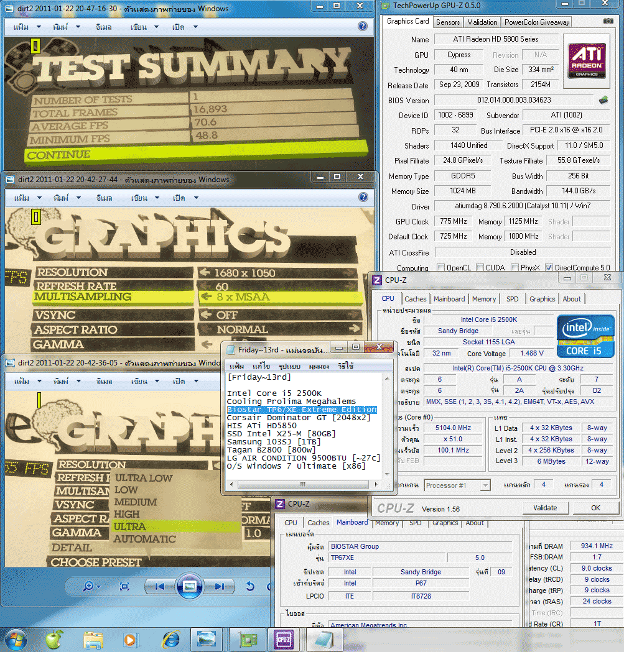Open the Processor #1 combo box in CPU-Z
Screen dimensions: 624x652
[457, 485]
